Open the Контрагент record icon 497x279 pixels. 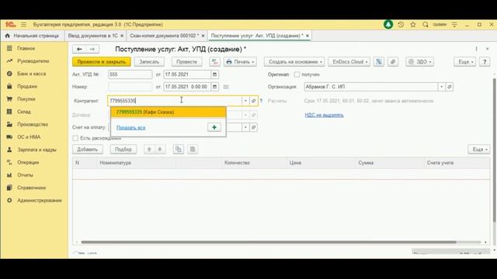(254, 101)
